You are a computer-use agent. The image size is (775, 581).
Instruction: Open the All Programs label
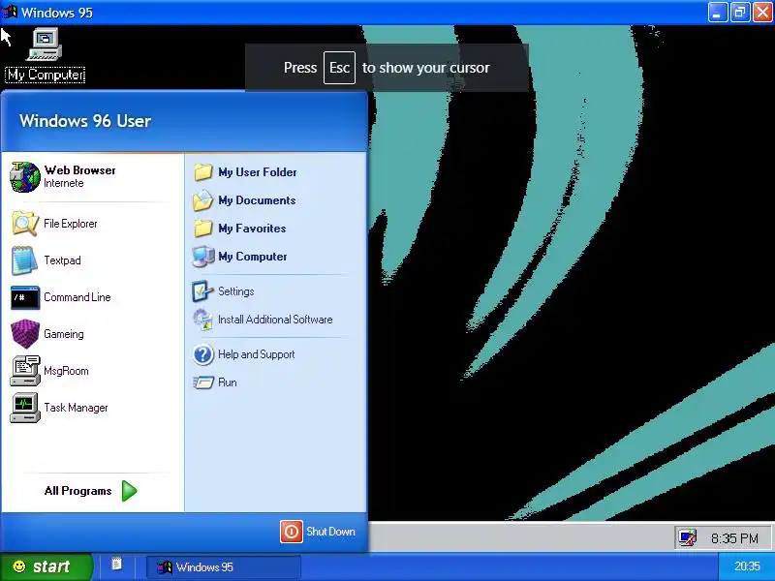(x=77, y=491)
